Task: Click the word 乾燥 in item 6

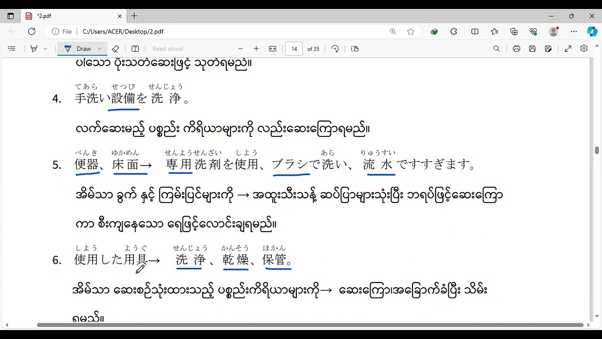Action: click(235, 259)
